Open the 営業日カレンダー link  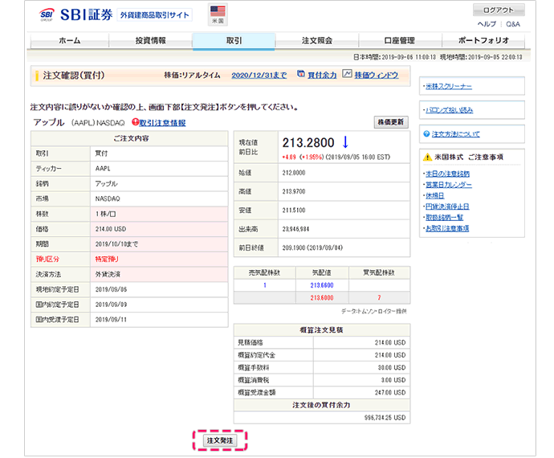[x=449, y=185]
